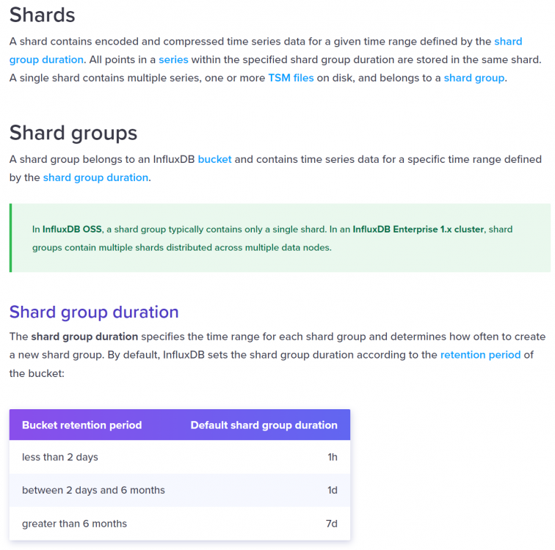Image resolution: width=555 pixels, height=550 pixels.
Task: Click the '7d' duration cell
Action: 331,524
